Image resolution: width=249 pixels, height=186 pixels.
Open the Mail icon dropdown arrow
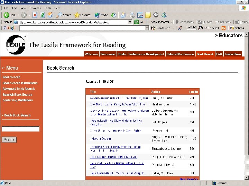(127, 15)
